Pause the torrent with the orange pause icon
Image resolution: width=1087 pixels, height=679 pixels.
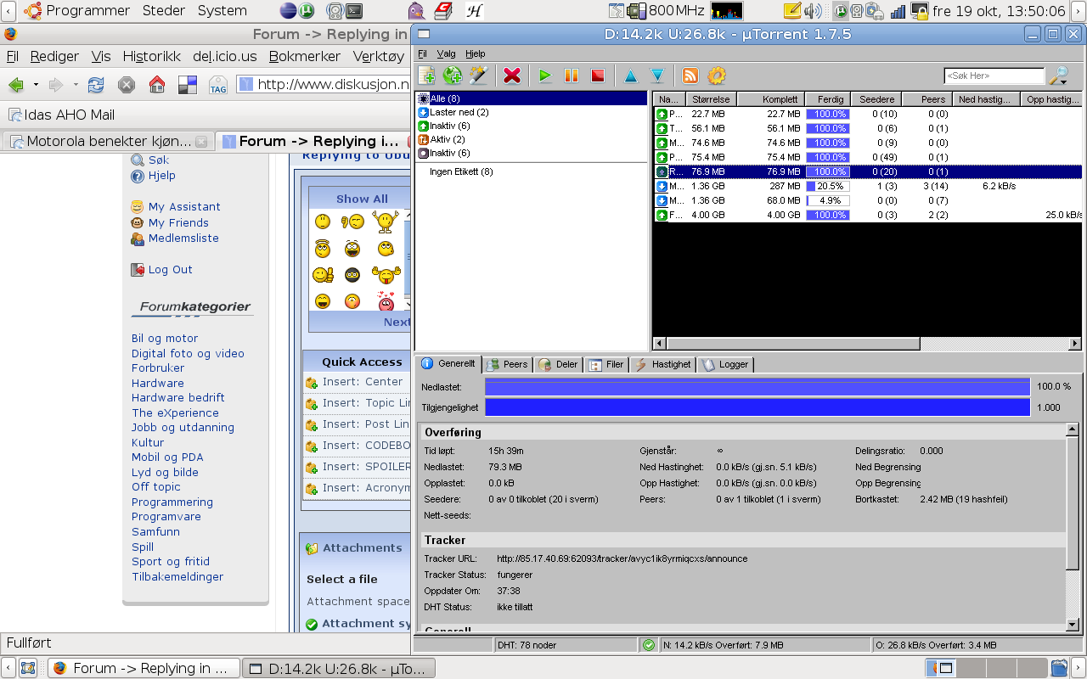pyautogui.click(x=572, y=76)
